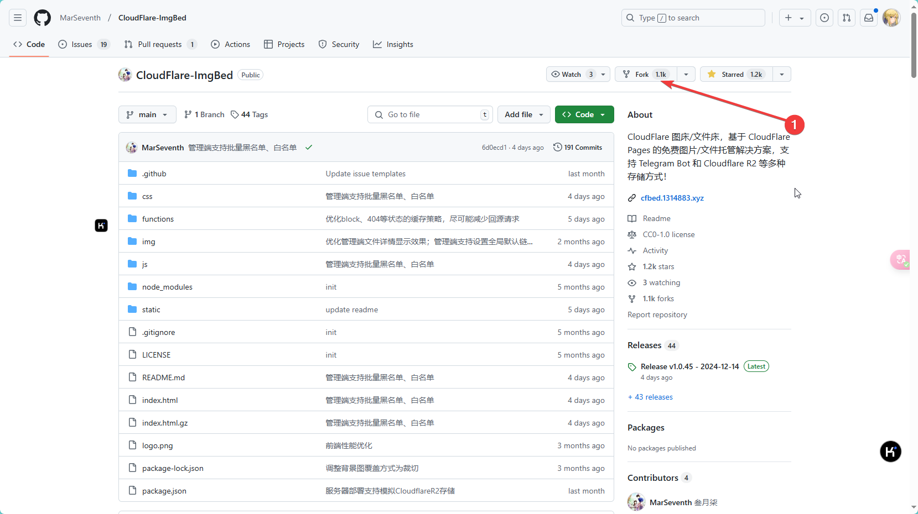Open the notifications inbox icon
The width and height of the screenshot is (918, 514).
[x=869, y=18]
